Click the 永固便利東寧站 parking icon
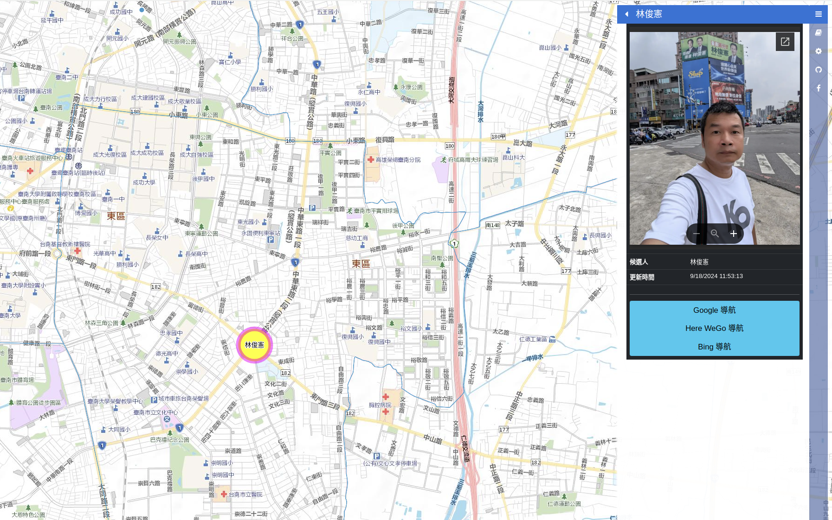 271,240
